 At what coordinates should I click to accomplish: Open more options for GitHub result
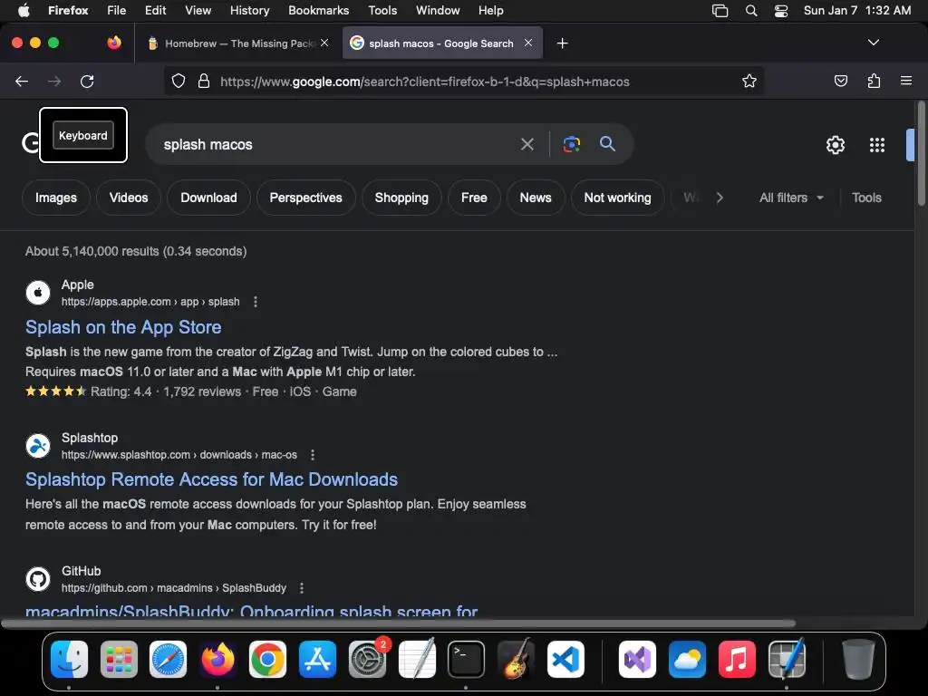[x=301, y=587]
